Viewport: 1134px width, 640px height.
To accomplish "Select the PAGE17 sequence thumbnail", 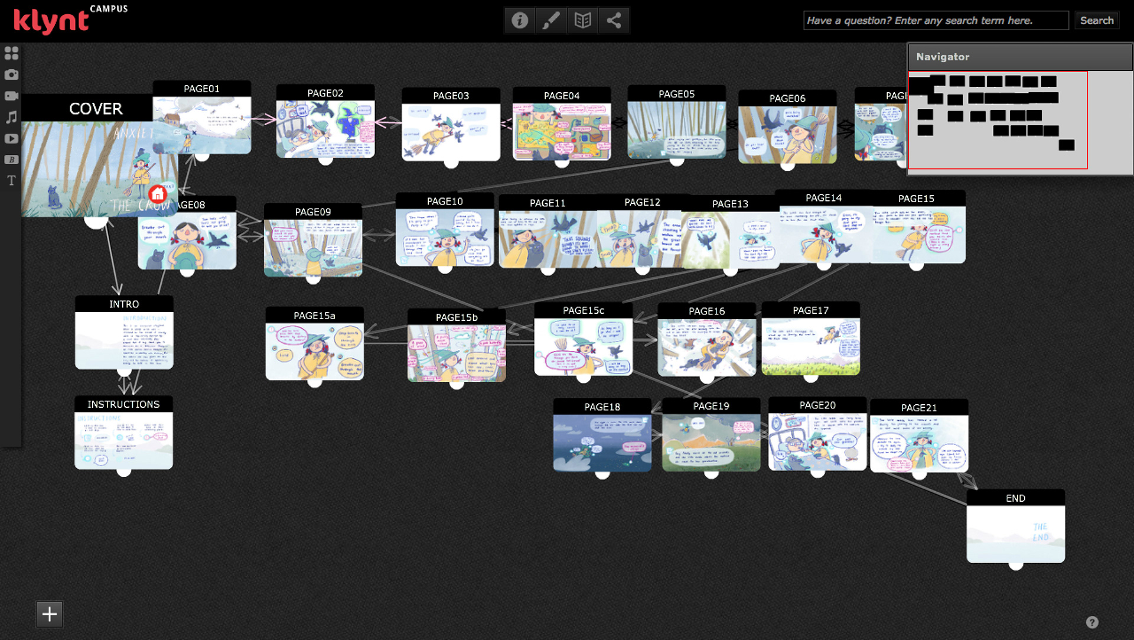I will click(x=810, y=346).
